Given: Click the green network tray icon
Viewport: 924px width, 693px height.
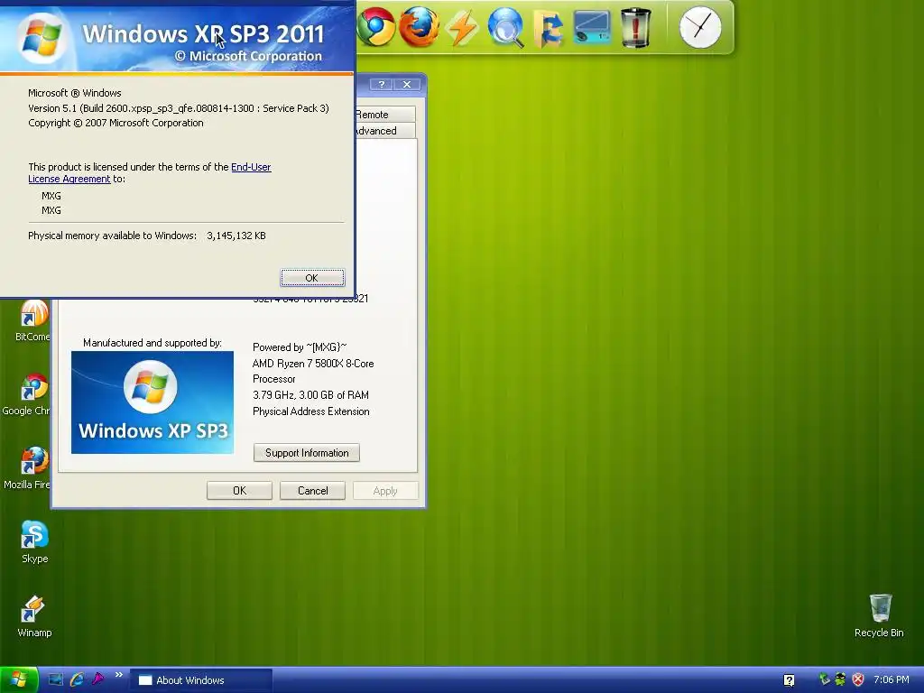Looking at the screenshot, I should (x=825, y=679).
